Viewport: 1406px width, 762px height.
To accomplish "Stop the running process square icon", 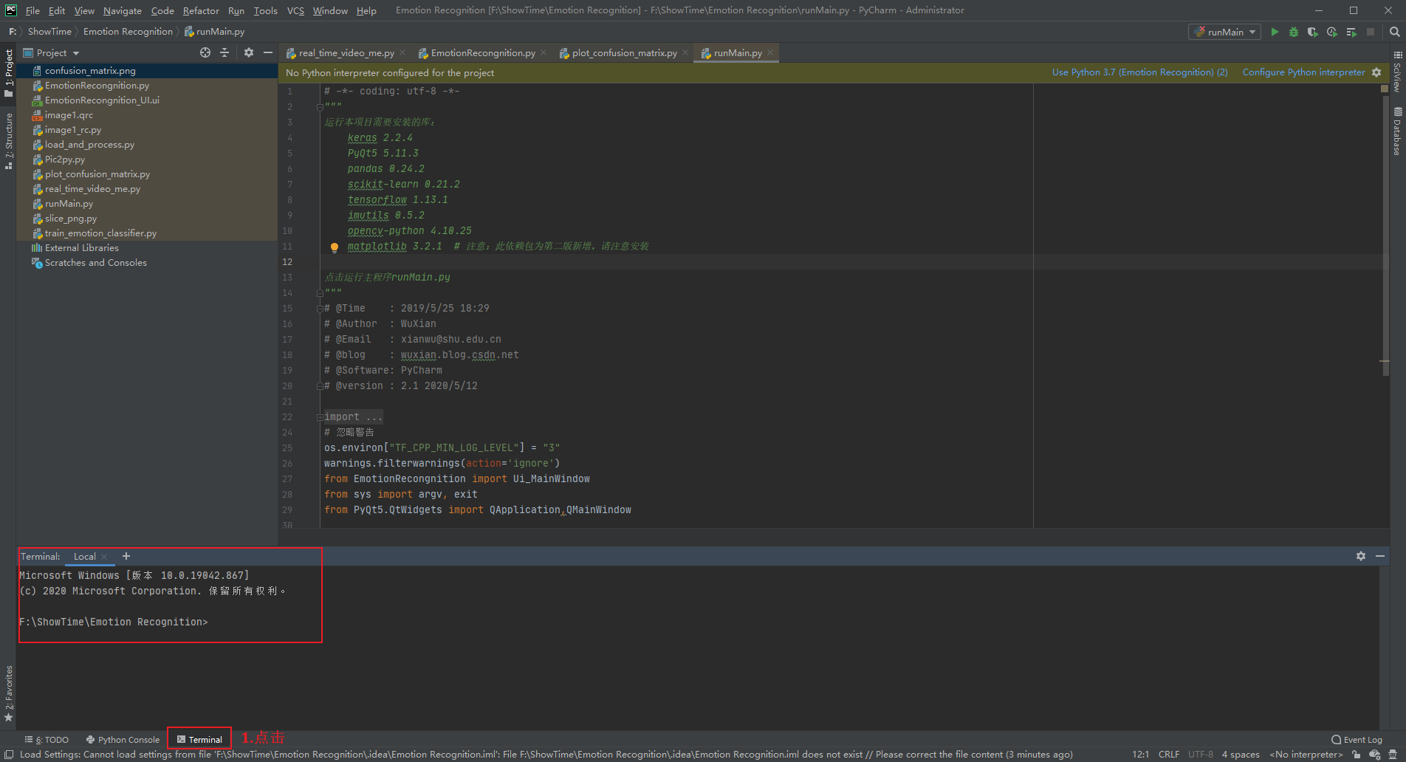I will tap(1371, 32).
